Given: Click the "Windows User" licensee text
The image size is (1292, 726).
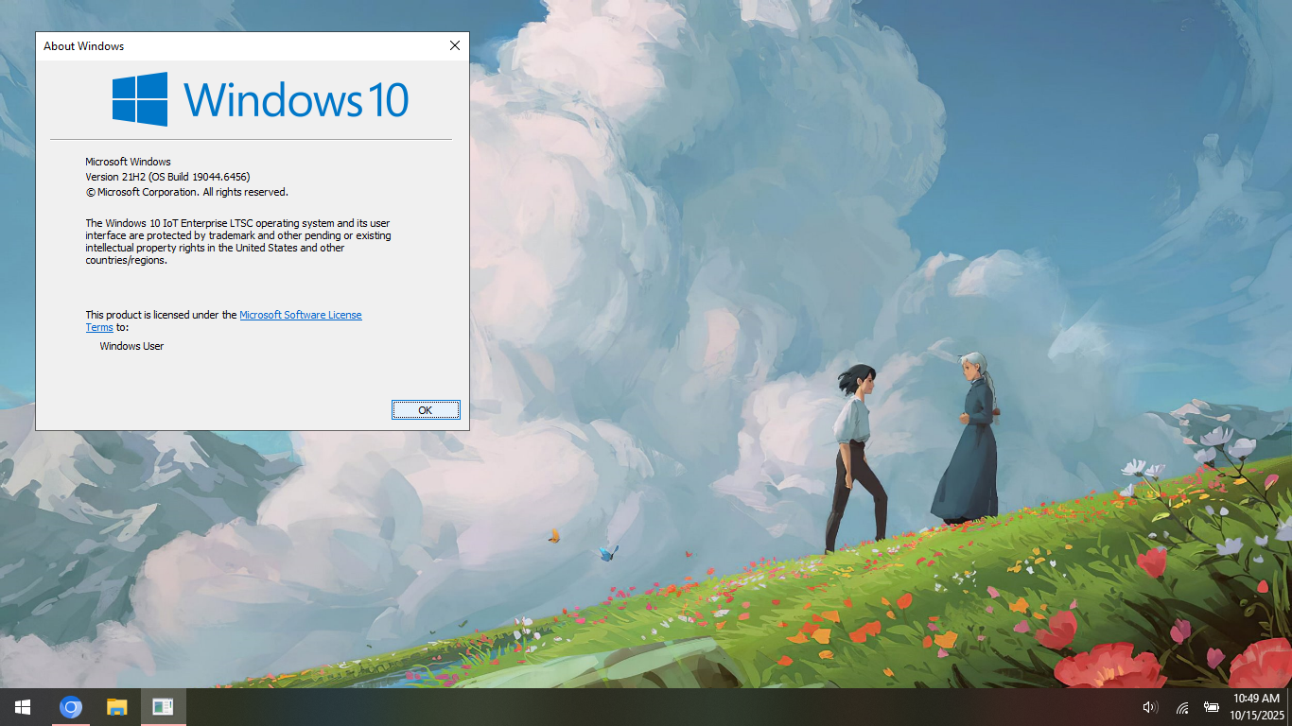Looking at the screenshot, I should tap(131, 346).
